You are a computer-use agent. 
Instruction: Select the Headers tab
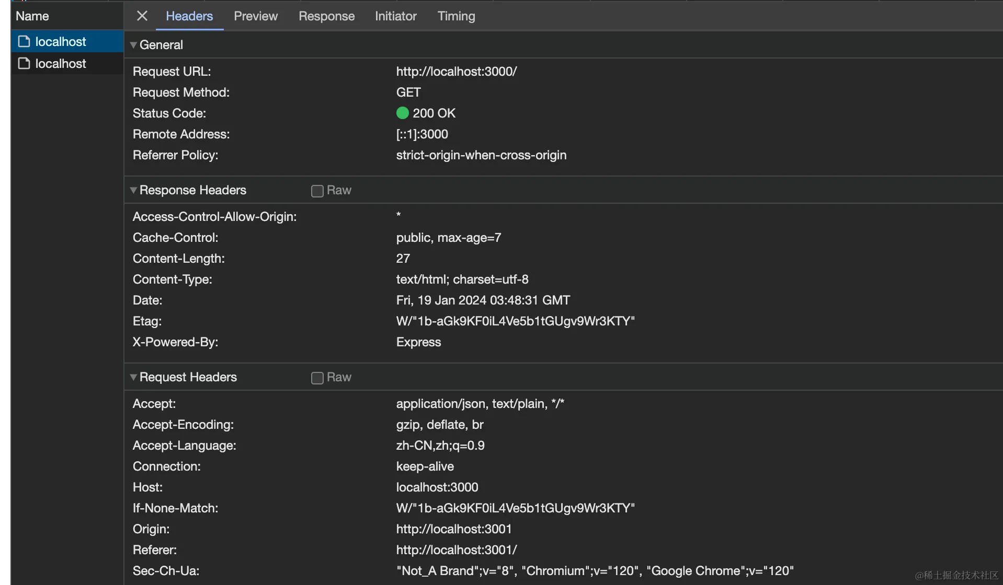[x=189, y=16]
